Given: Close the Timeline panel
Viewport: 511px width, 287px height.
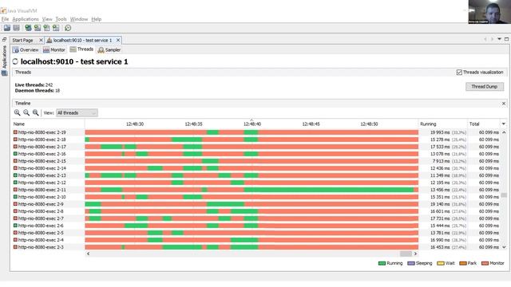Looking at the screenshot, I should tap(504, 104).
